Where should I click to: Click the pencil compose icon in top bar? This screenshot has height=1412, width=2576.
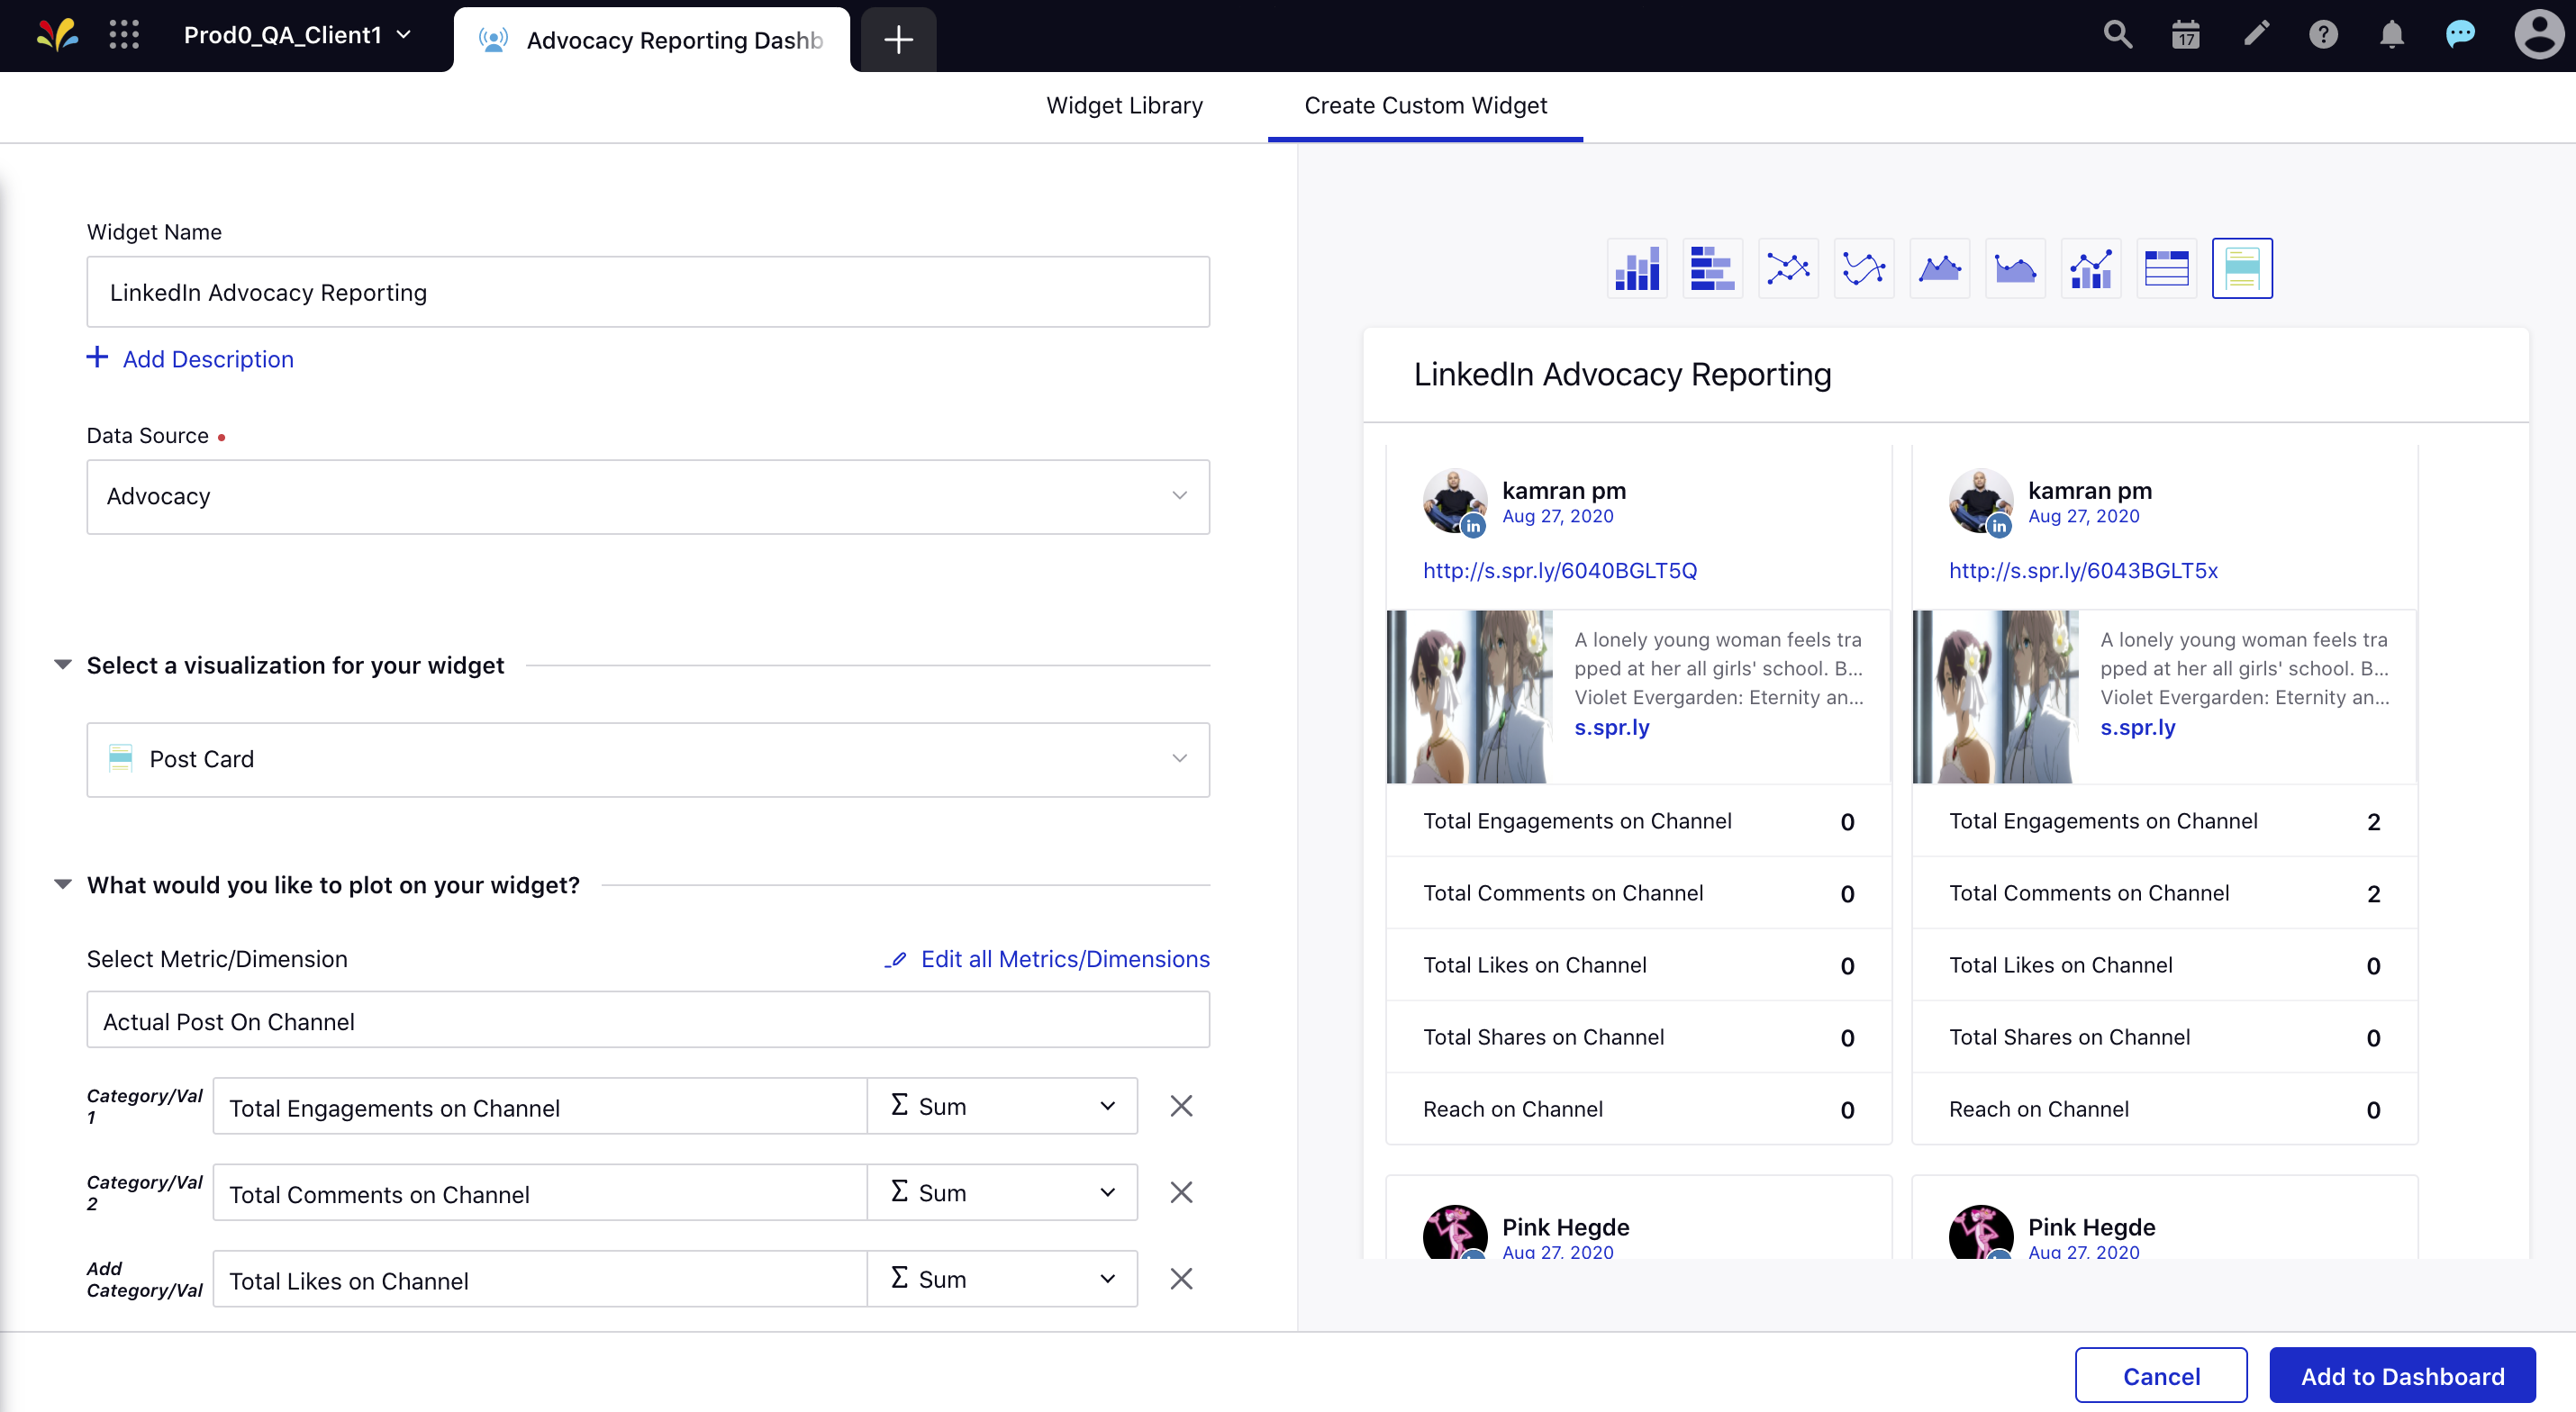pyautogui.click(x=2255, y=35)
